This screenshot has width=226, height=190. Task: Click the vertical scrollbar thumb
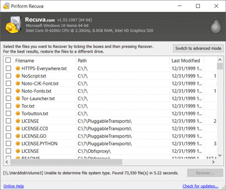pyautogui.click(x=220, y=66)
